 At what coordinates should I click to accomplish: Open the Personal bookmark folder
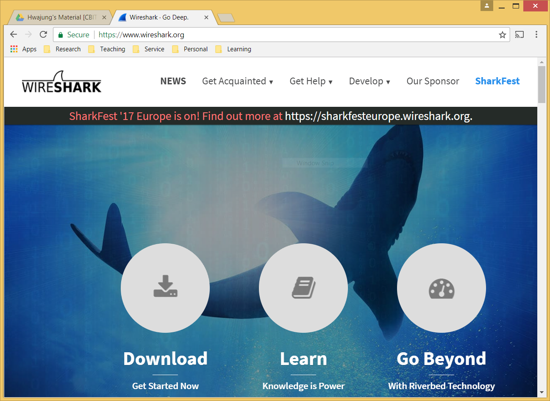click(190, 49)
